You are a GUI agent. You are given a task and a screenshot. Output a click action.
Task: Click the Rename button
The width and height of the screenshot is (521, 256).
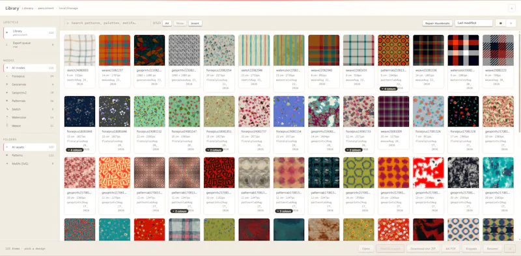(x=492, y=248)
